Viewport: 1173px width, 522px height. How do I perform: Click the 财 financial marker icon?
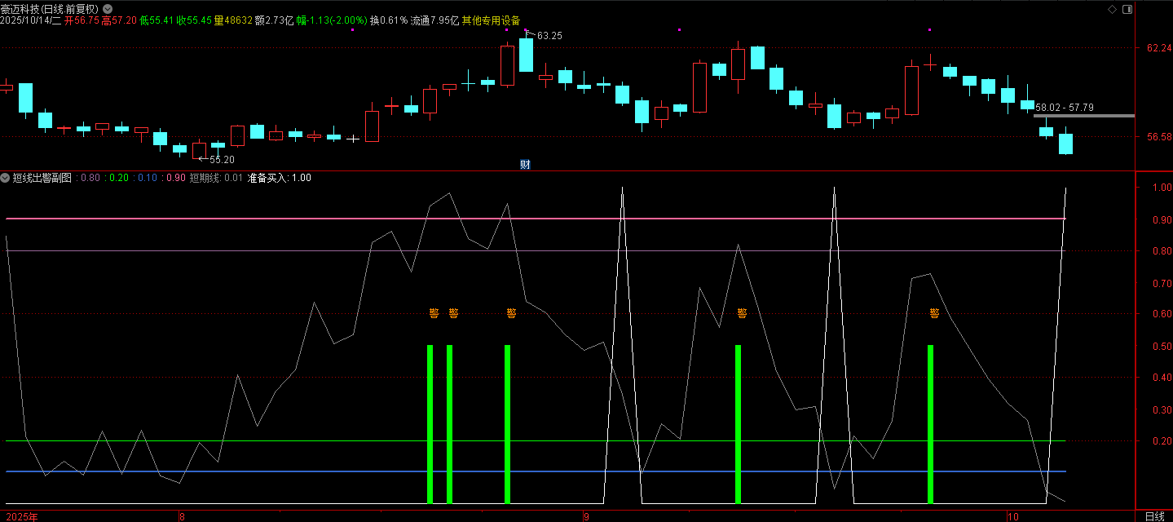[x=525, y=164]
